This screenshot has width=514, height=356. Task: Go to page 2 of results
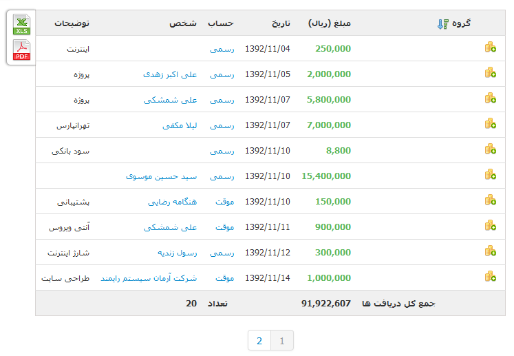point(259,340)
